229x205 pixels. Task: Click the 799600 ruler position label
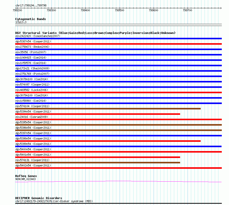pyautogui.click(x=154, y=10)
